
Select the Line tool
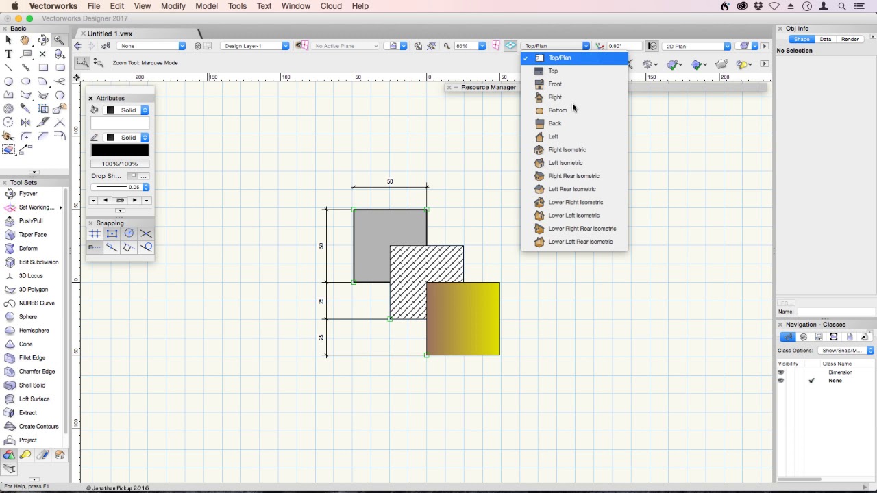(8, 67)
